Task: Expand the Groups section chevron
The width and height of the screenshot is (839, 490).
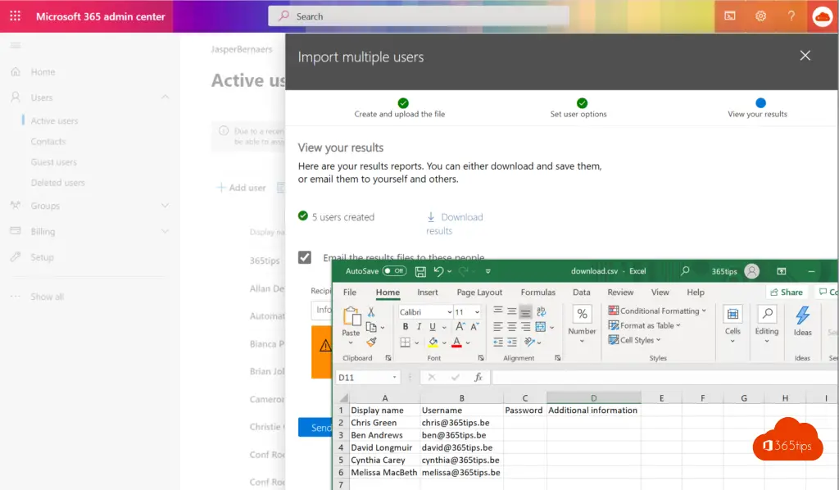Action: [x=165, y=206]
